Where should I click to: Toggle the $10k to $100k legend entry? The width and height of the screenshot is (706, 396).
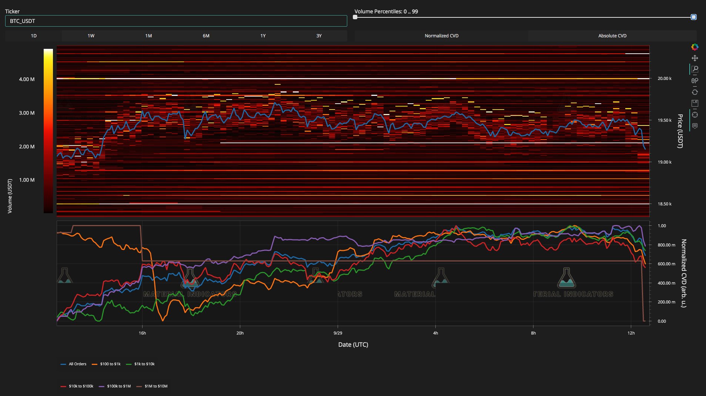pos(81,386)
